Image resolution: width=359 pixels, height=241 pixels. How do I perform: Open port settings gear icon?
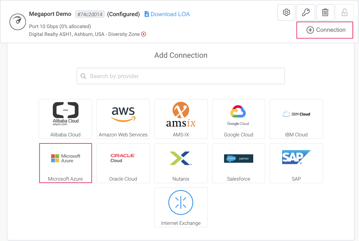tap(286, 12)
